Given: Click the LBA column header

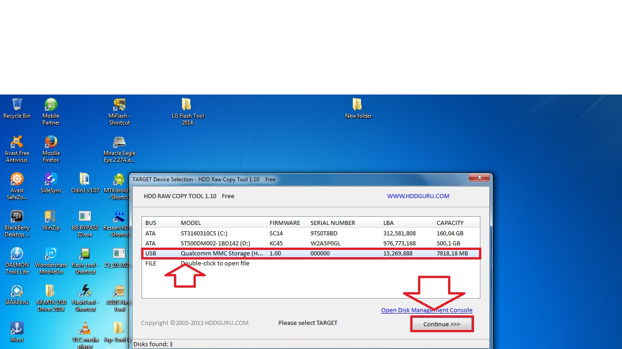Looking at the screenshot, I should 407,223.
